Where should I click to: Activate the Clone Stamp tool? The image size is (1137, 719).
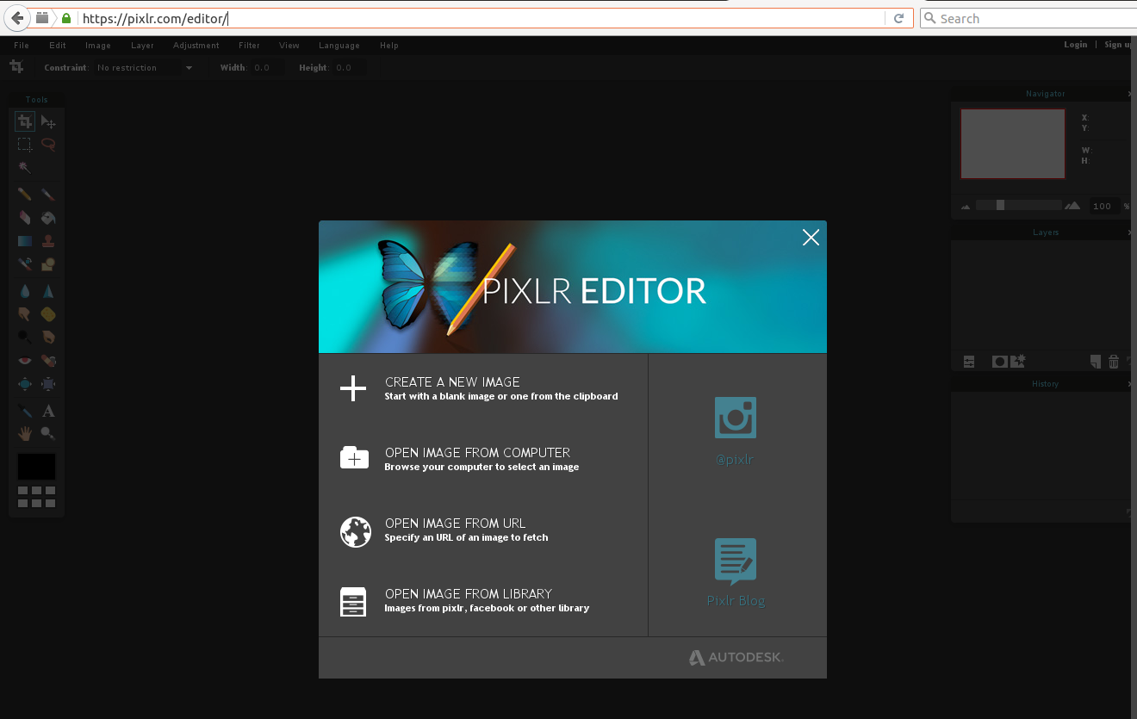coord(48,241)
